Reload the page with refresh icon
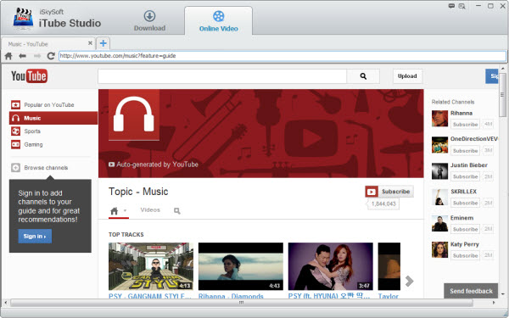The height and width of the screenshot is (318, 509). pos(51,56)
